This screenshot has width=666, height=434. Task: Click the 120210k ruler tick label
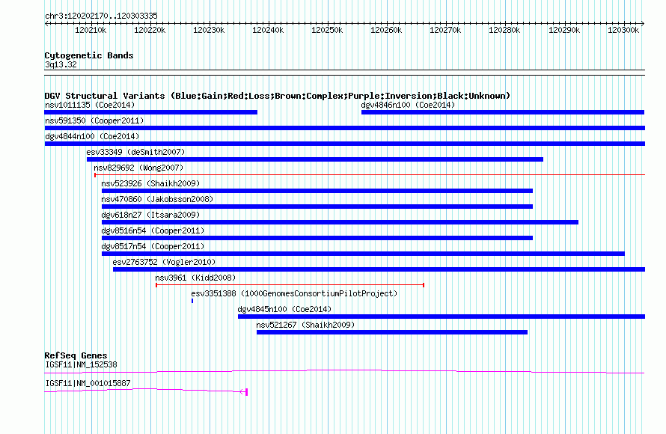[91, 30]
